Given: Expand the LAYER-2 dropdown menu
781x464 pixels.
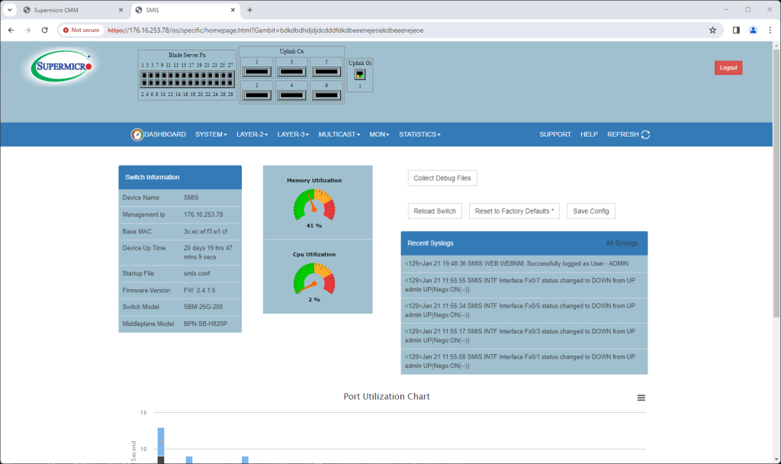Looking at the screenshot, I should point(252,134).
